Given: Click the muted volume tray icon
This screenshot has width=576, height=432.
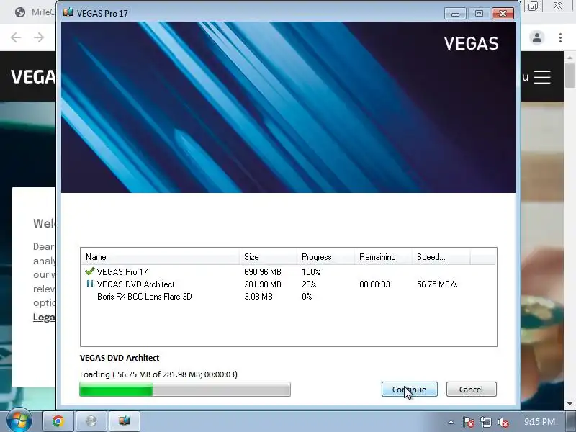Looking at the screenshot, I should (503, 422).
